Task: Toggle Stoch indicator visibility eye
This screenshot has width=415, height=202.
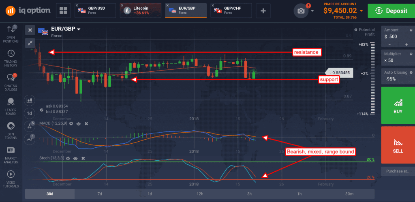Action: 75,158
